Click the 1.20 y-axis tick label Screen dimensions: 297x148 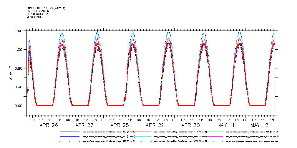(x=19, y=50)
